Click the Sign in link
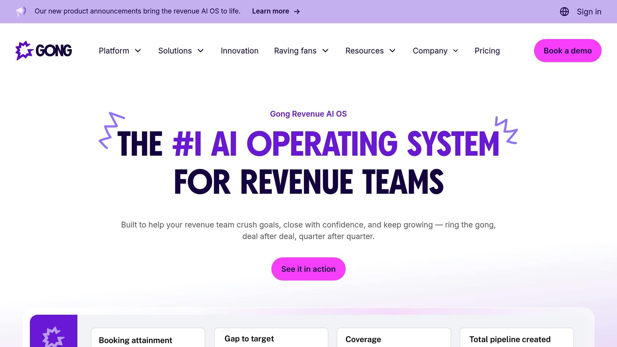617x347 pixels. click(x=589, y=11)
